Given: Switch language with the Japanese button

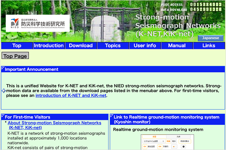Looking at the screenshot, I should click(211, 38).
